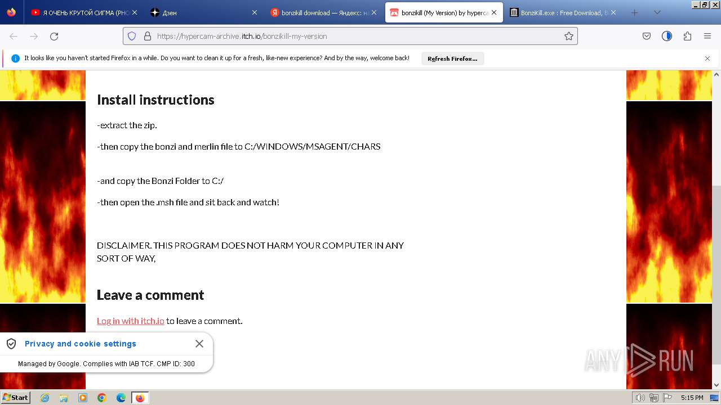Viewport: 721px width, 405px height.
Task: Go forward one page
Action: pos(34,36)
